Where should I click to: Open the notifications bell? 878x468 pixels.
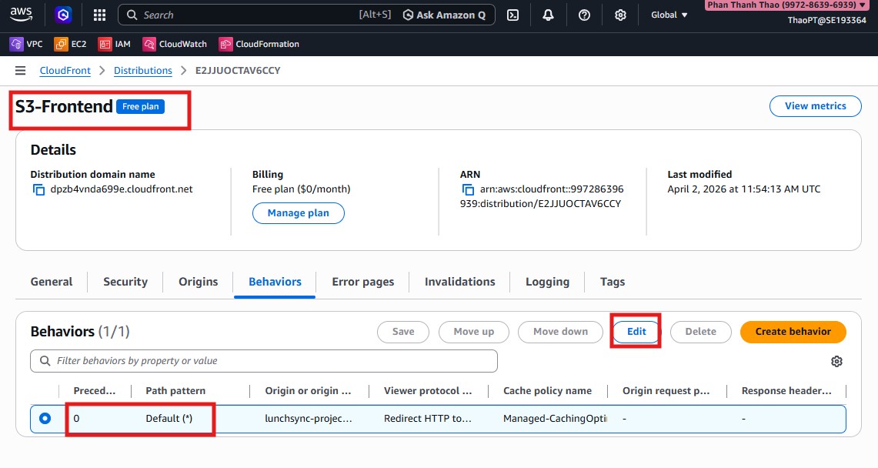click(549, 15)
